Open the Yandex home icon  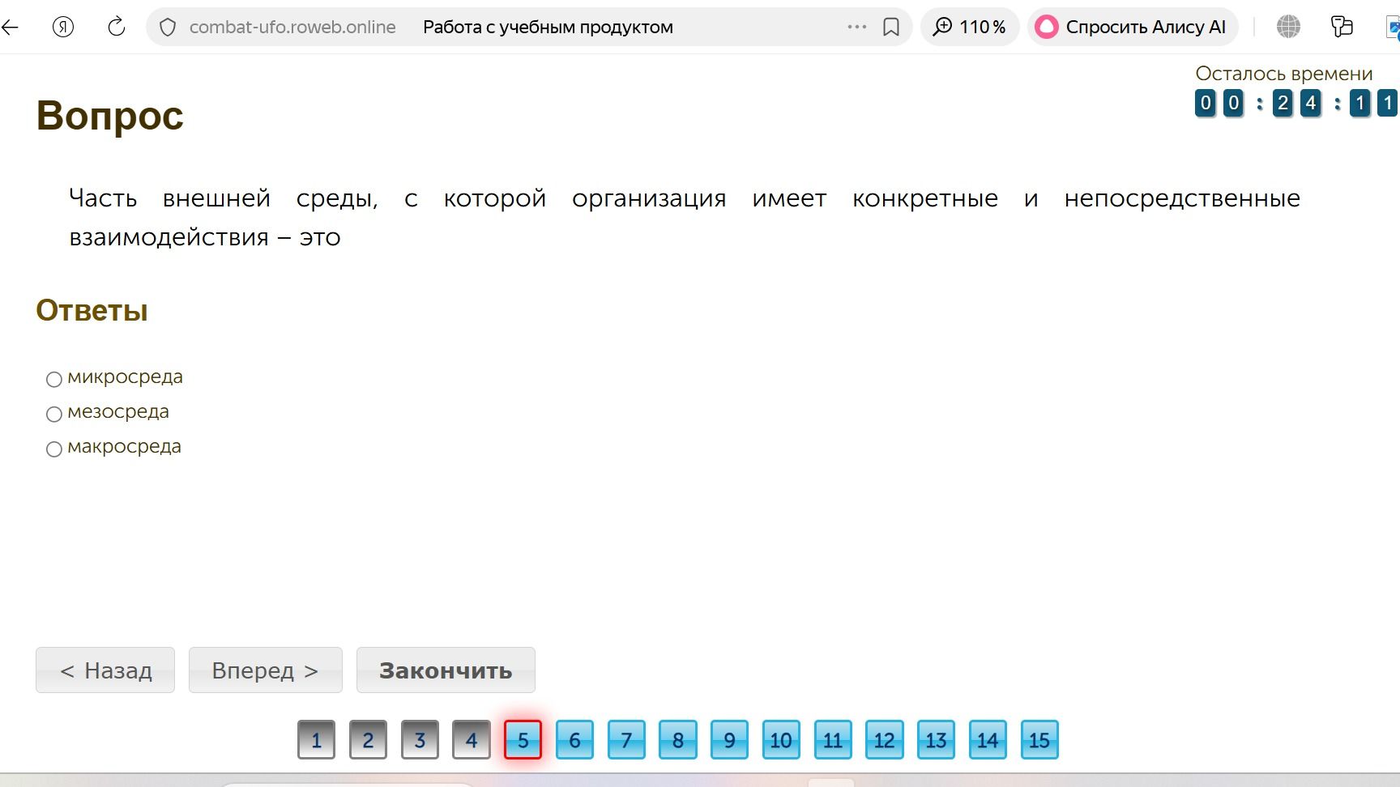(63, 27)
